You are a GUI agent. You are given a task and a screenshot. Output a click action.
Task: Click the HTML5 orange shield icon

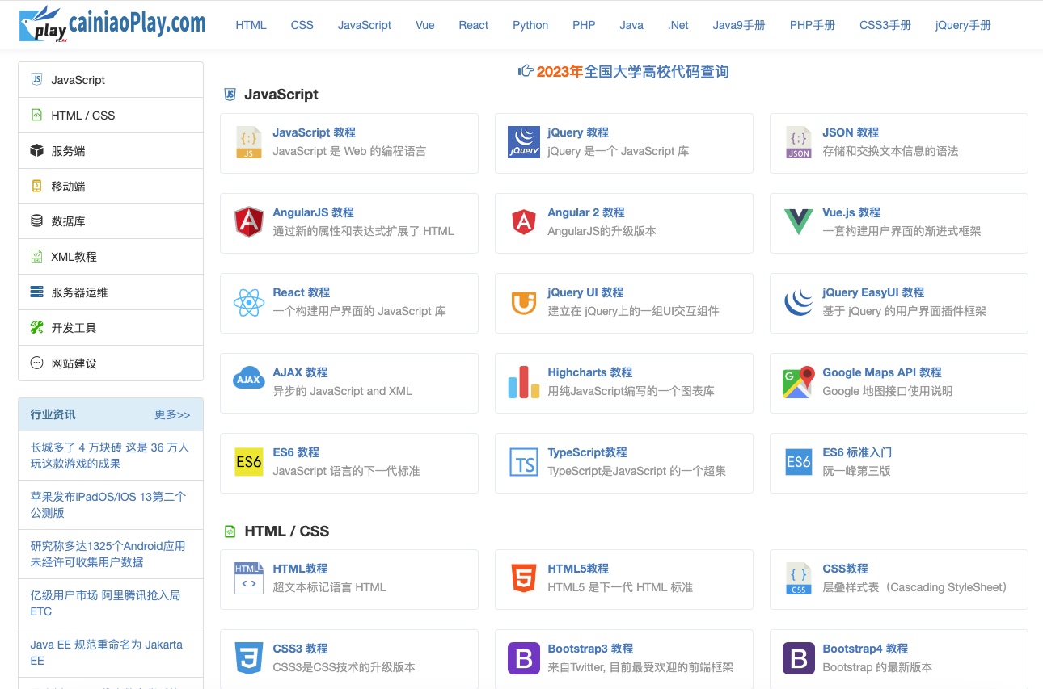(524, 578)
